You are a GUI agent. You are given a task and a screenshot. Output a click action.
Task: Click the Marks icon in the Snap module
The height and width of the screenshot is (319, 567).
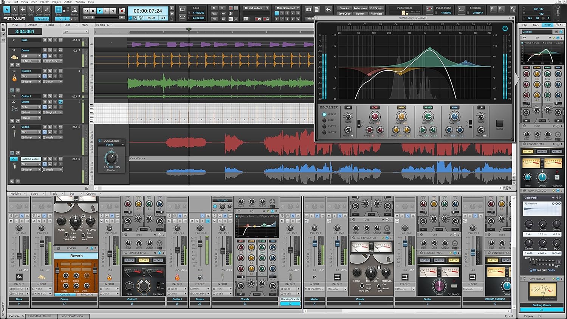[75, 9]
